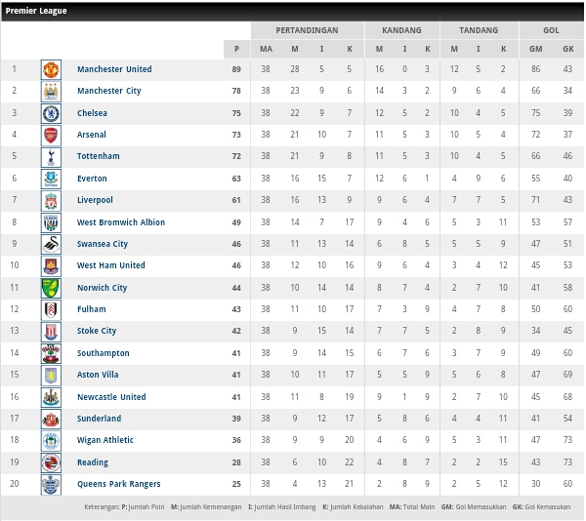Click the Norwich City canary crest
Viewport: 586px width, 521px height.
click(x=51, y=288)
